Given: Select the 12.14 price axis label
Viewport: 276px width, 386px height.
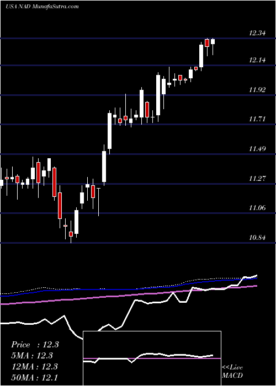Looking at the screenshot, I should [x=257, y=60].
